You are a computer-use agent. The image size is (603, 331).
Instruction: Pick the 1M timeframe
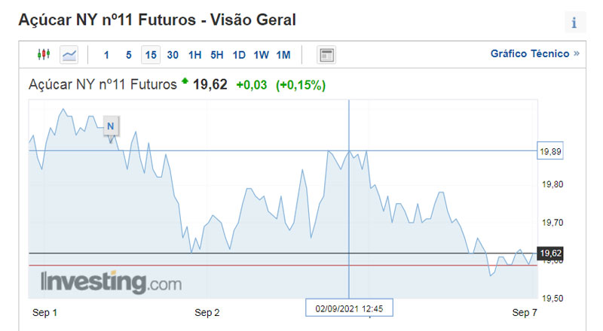[283, 55]
